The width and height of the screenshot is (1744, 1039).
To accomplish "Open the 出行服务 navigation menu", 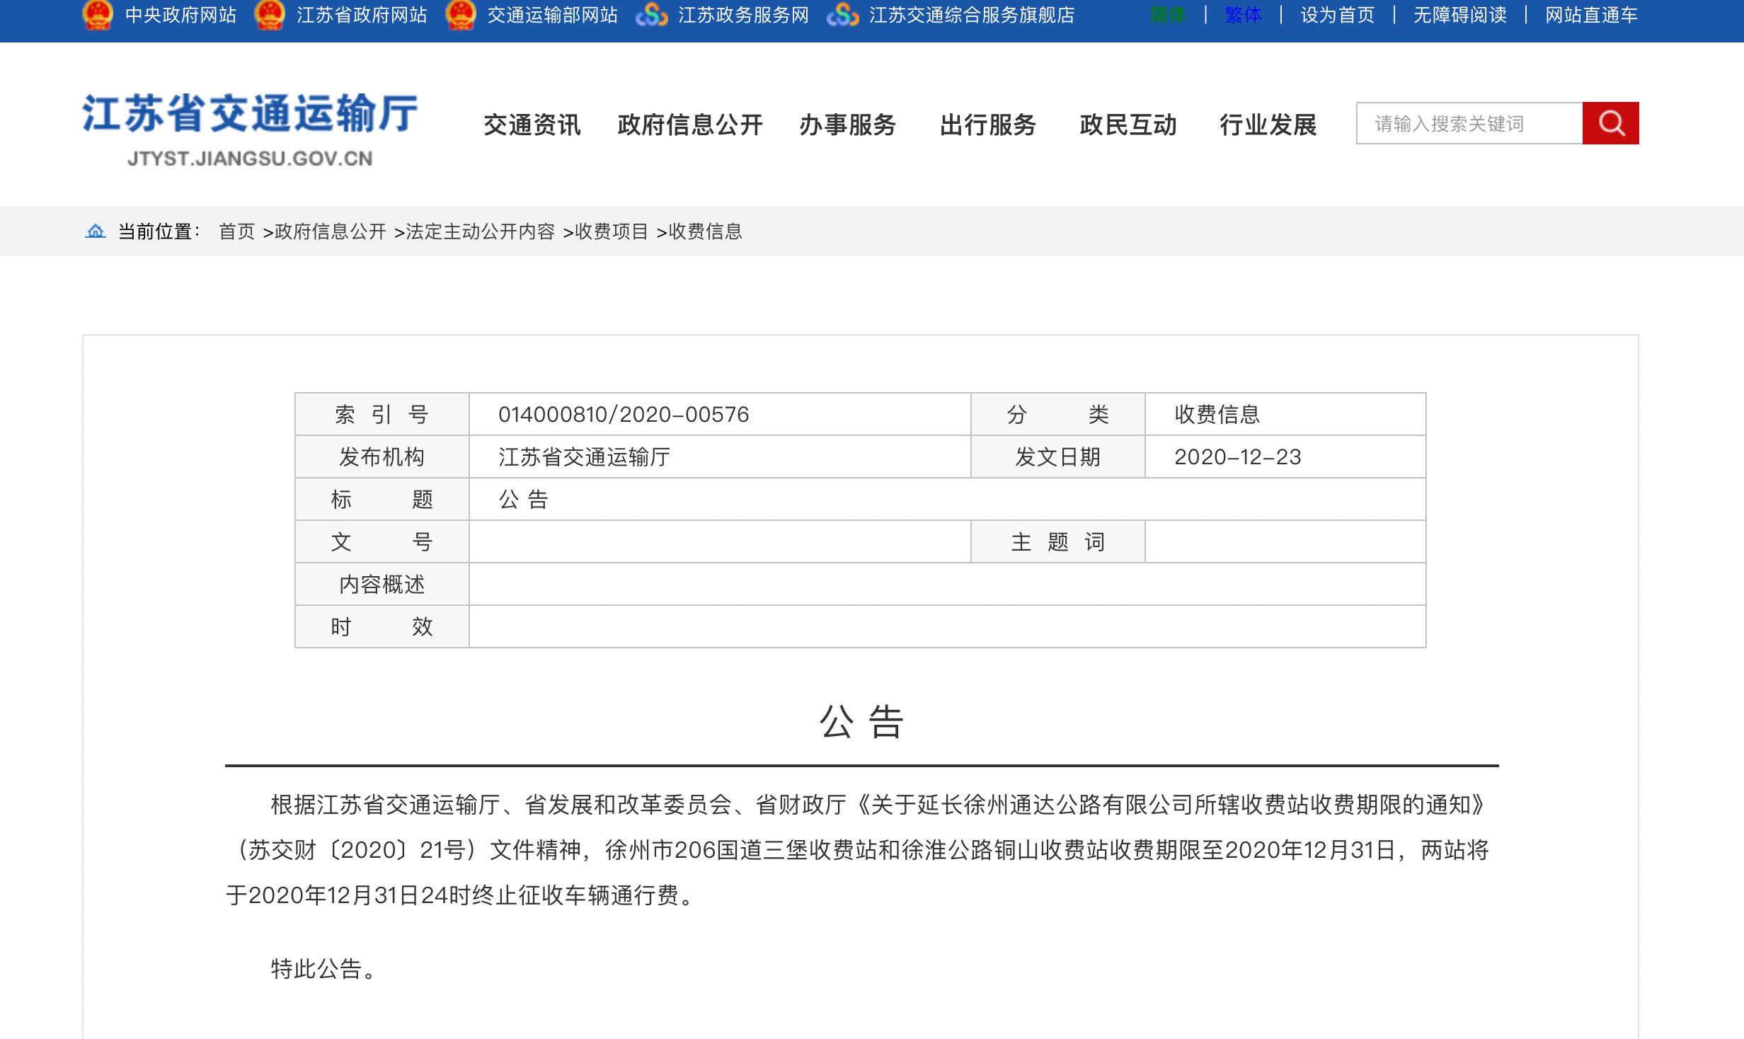I will (988, 125).
